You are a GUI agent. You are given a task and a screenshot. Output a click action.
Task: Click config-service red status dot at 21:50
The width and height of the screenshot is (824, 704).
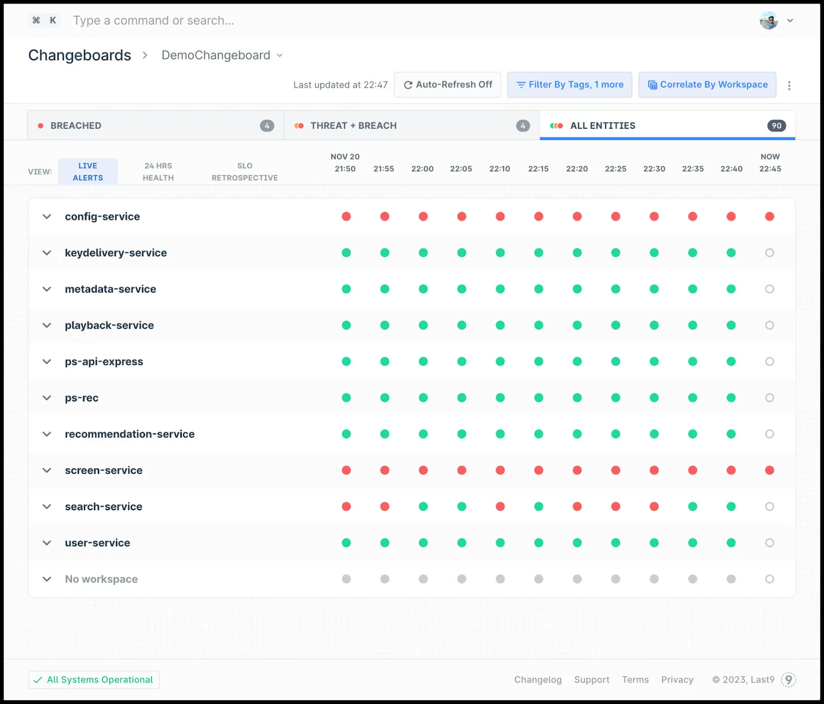(346, 216)
